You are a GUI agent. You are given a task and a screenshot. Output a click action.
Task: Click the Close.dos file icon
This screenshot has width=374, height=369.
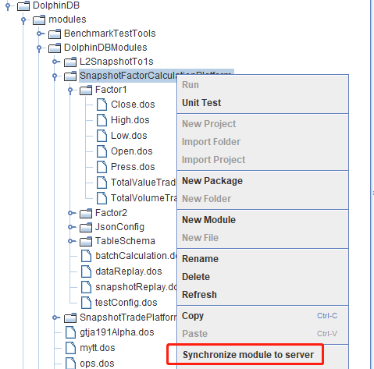102,105
